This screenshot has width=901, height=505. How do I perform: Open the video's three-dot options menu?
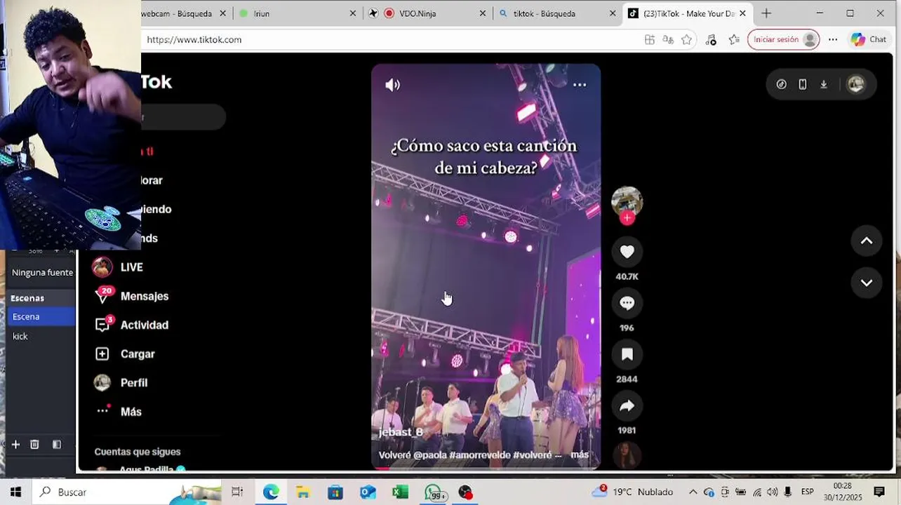pyautogui.click(x=580, y=85)
